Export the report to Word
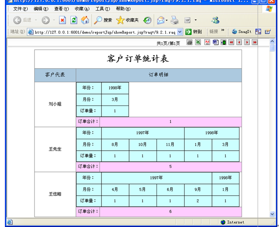Viewport: 279px width, 227px height. 215,42
